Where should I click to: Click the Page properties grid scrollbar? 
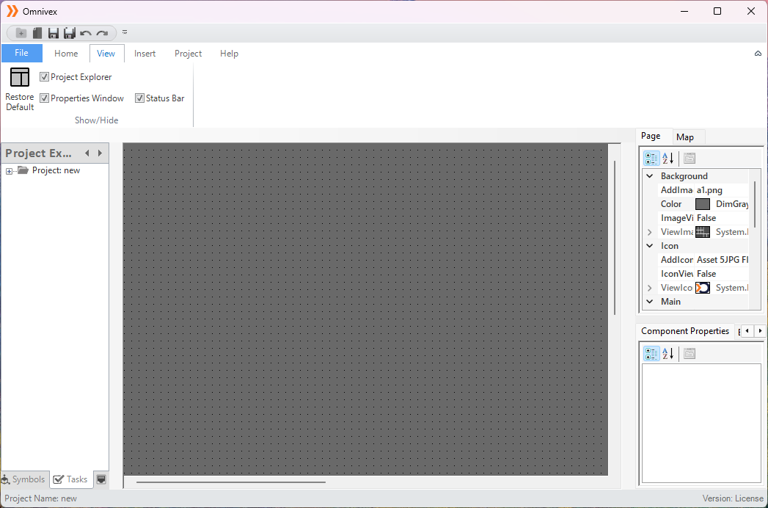point(755,204)
